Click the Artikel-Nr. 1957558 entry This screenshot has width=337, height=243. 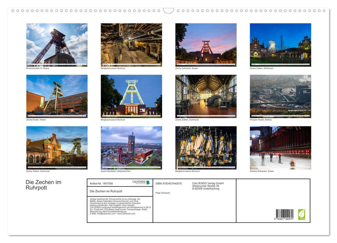(x=102, y=183)
